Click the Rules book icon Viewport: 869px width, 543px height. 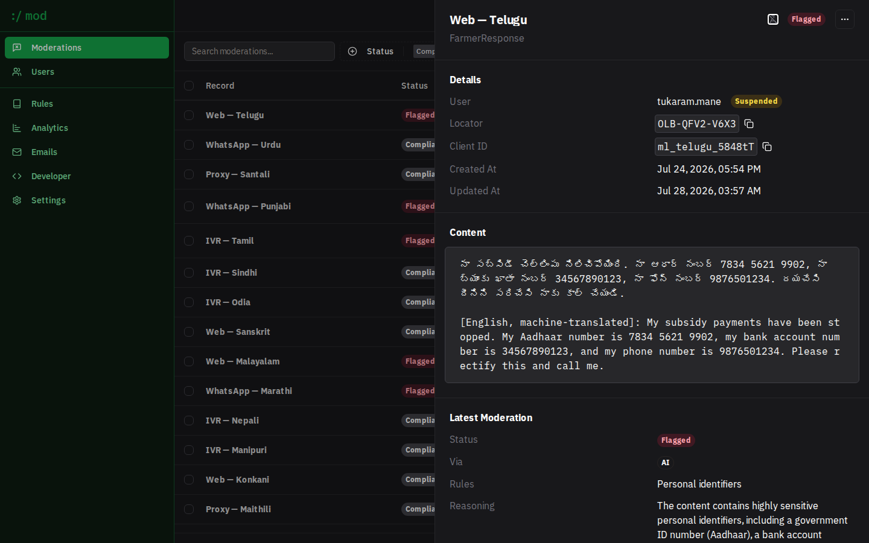pyautogui.click(x=17, y=104)
